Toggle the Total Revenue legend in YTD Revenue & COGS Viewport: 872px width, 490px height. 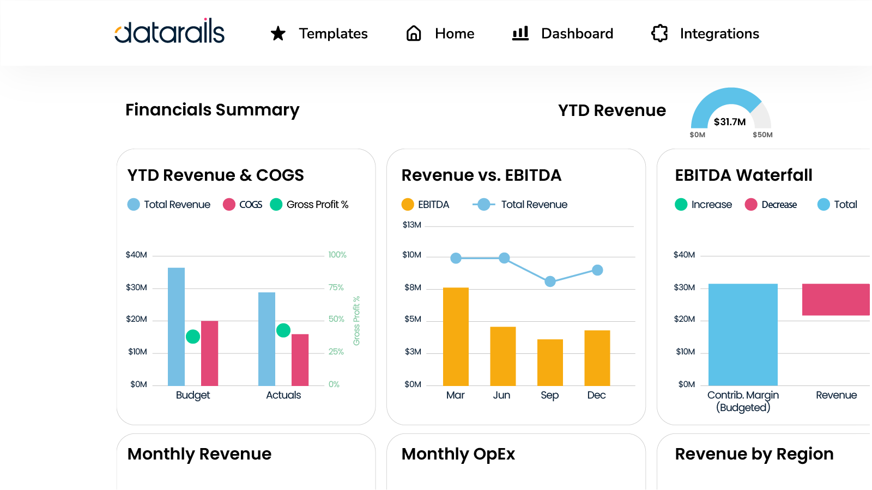[169, 205]
